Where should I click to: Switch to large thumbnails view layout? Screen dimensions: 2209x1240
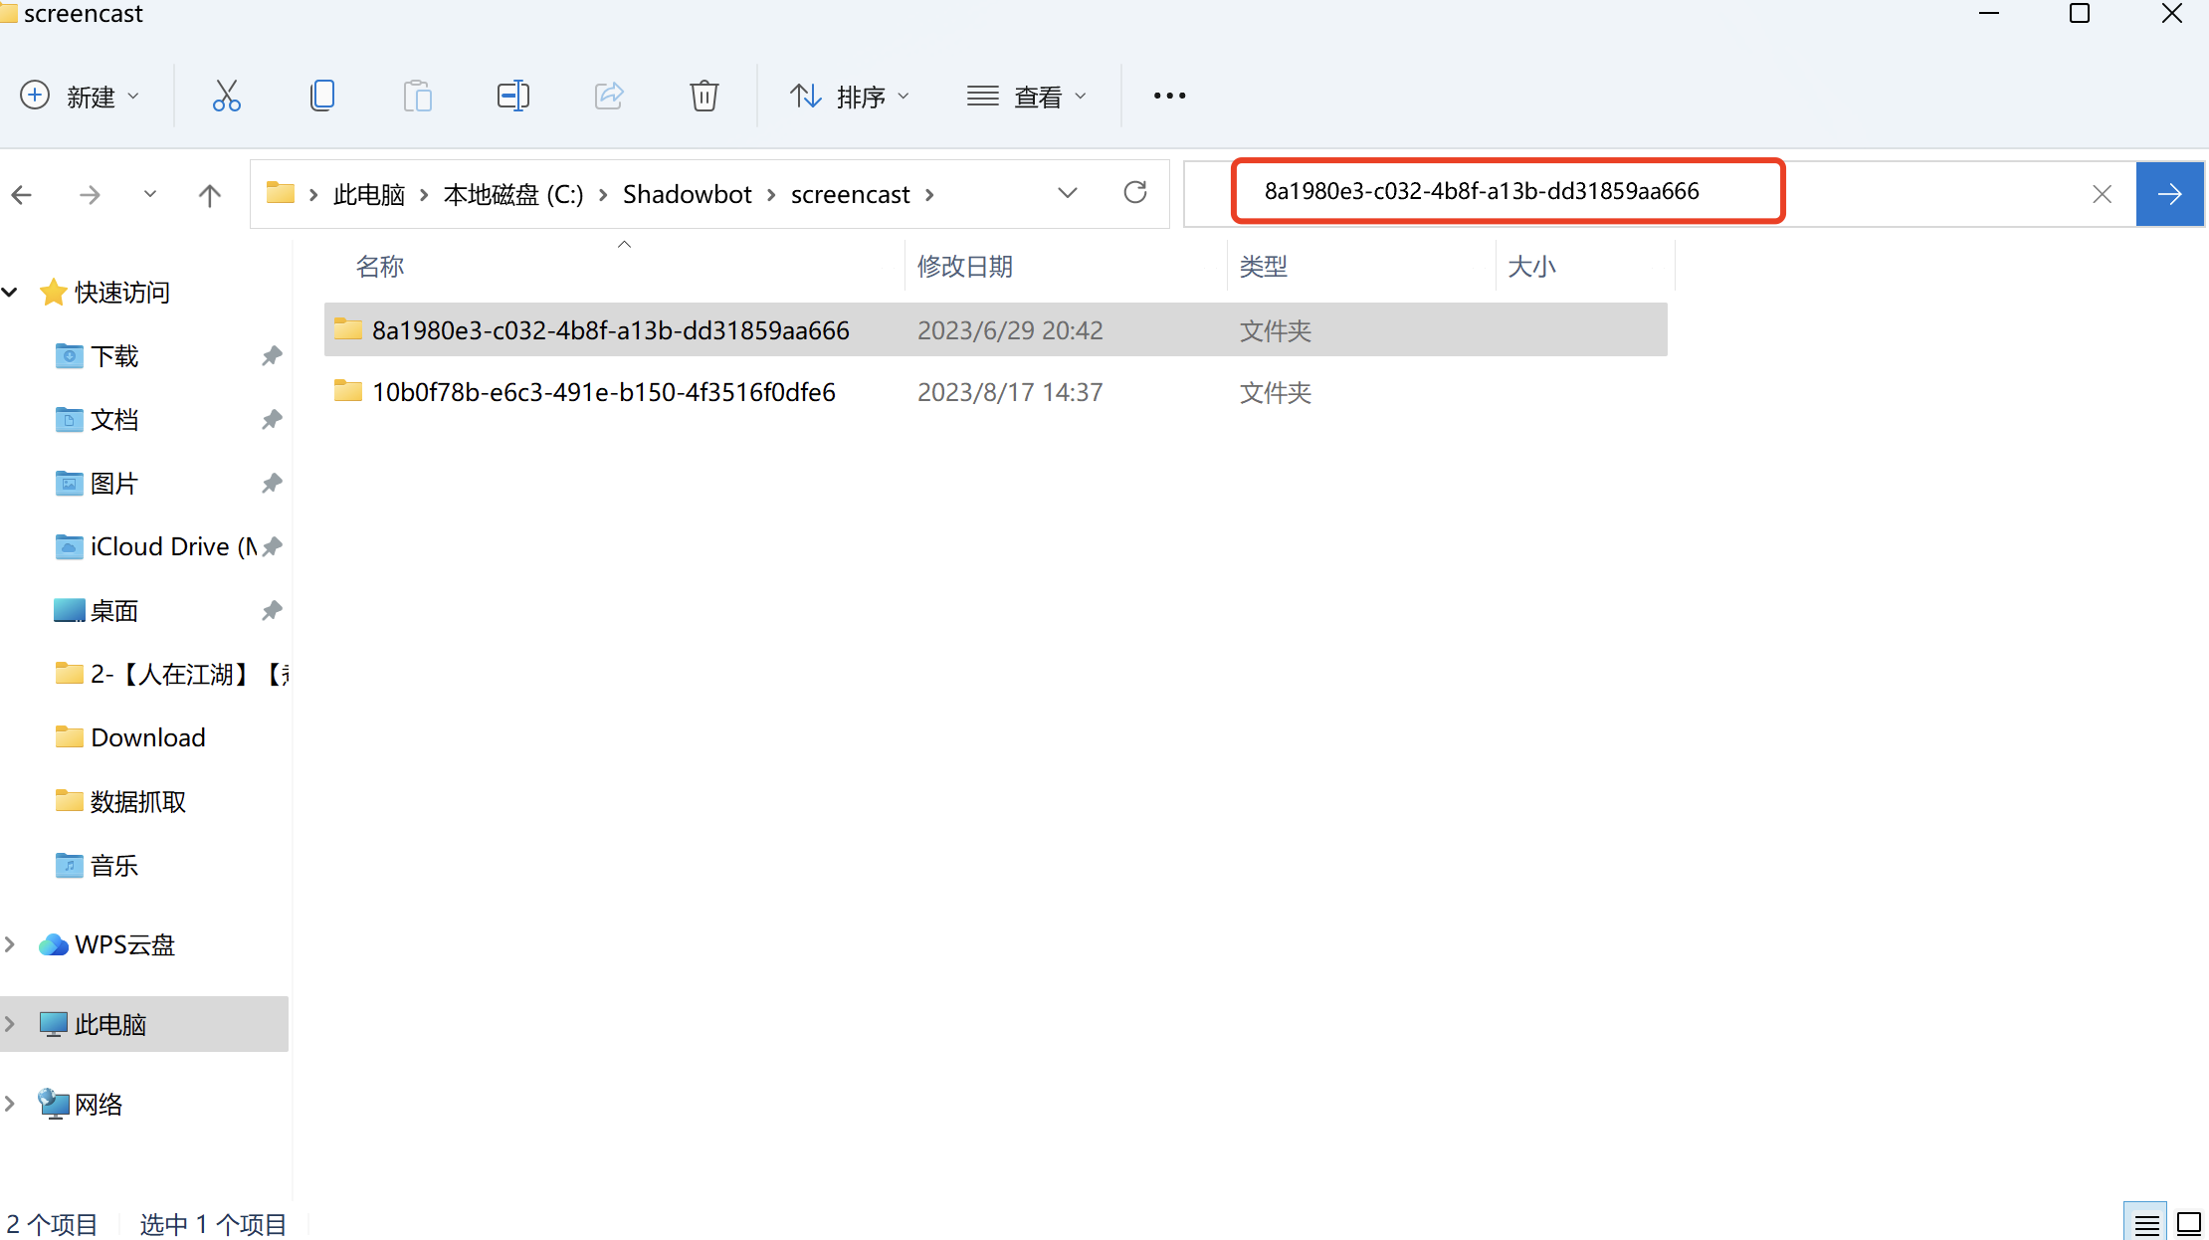coord(2188,1223)
